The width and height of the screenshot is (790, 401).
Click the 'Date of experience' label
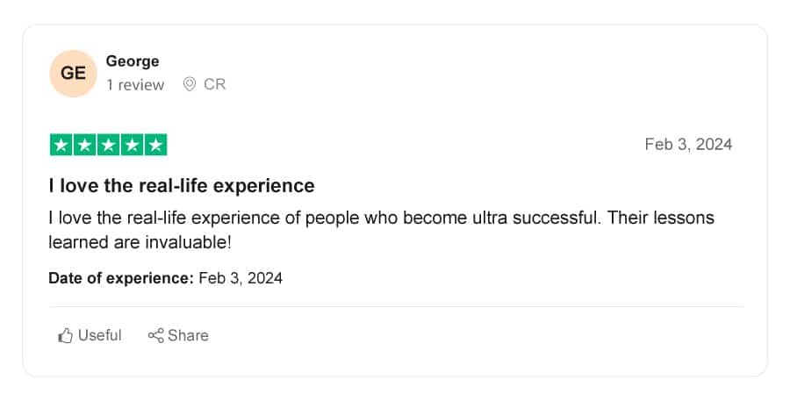(x=121, y=278)
